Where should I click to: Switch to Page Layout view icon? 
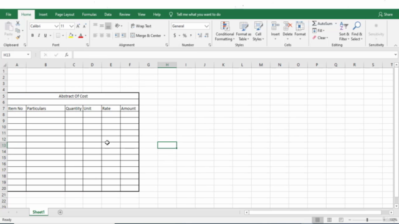(x=329, y=220)
